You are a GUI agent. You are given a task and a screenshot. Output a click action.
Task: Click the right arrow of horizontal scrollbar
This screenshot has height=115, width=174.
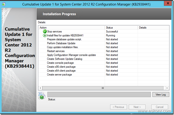click(x=167, y=88)
